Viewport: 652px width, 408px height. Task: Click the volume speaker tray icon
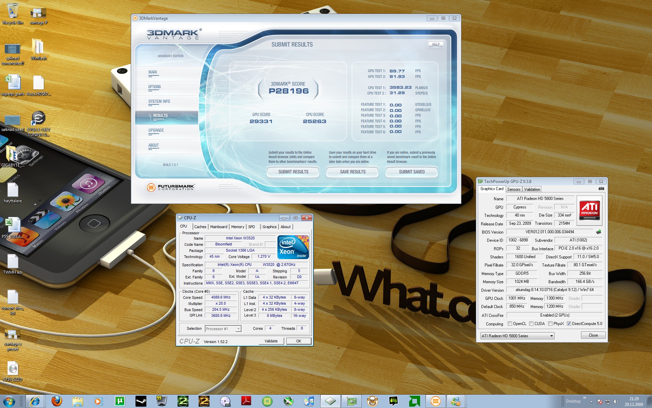[x=616, y=402]
